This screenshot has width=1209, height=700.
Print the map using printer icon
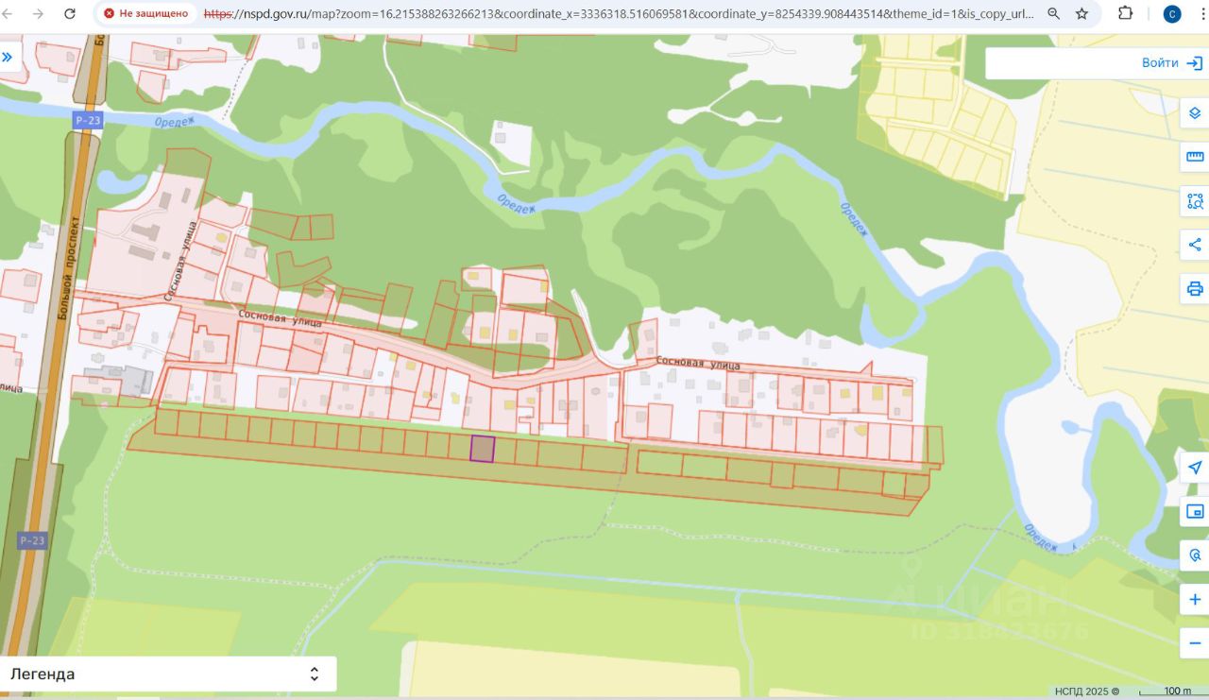pos(1195,288)
